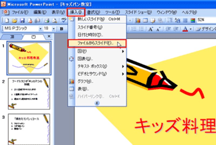This screenshot has width=216, height=145.
Task: Open a file with the folder icon
Action: (14, 21)
